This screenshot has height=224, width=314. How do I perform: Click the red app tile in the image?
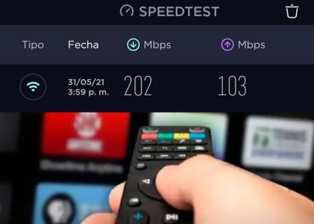click(x=87, y=135)
